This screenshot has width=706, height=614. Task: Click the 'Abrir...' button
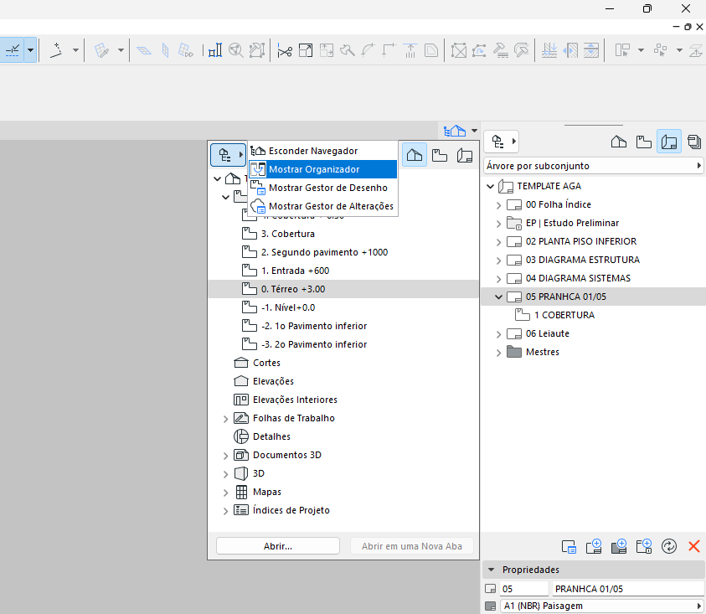click(x=277, y=546)
